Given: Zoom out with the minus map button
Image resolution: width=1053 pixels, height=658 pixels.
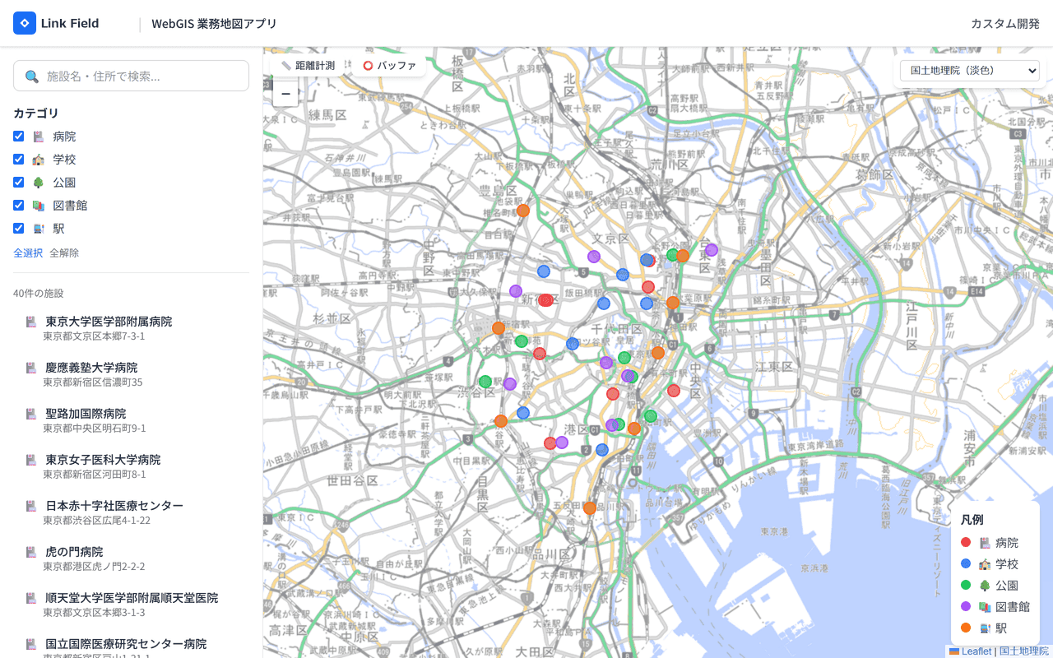Looking at the screenshot, I should pos(285,94).
